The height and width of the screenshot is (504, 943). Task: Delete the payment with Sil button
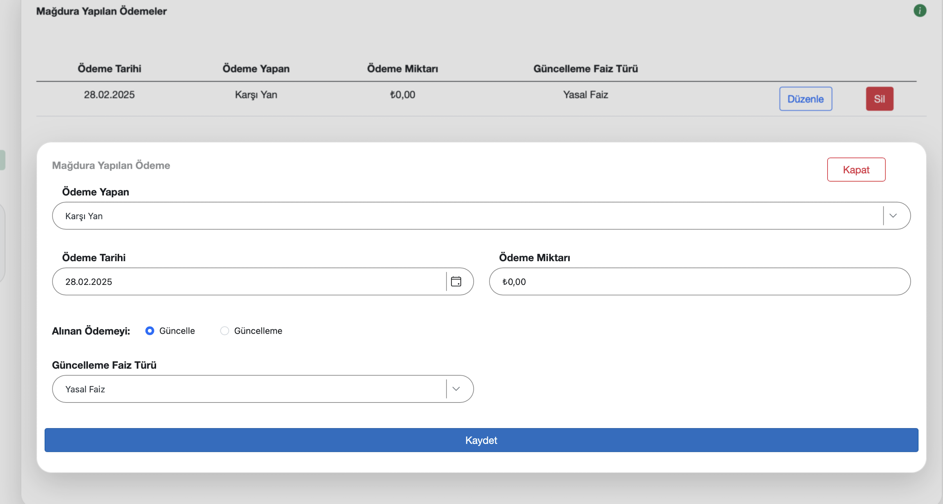coord(879,99)
